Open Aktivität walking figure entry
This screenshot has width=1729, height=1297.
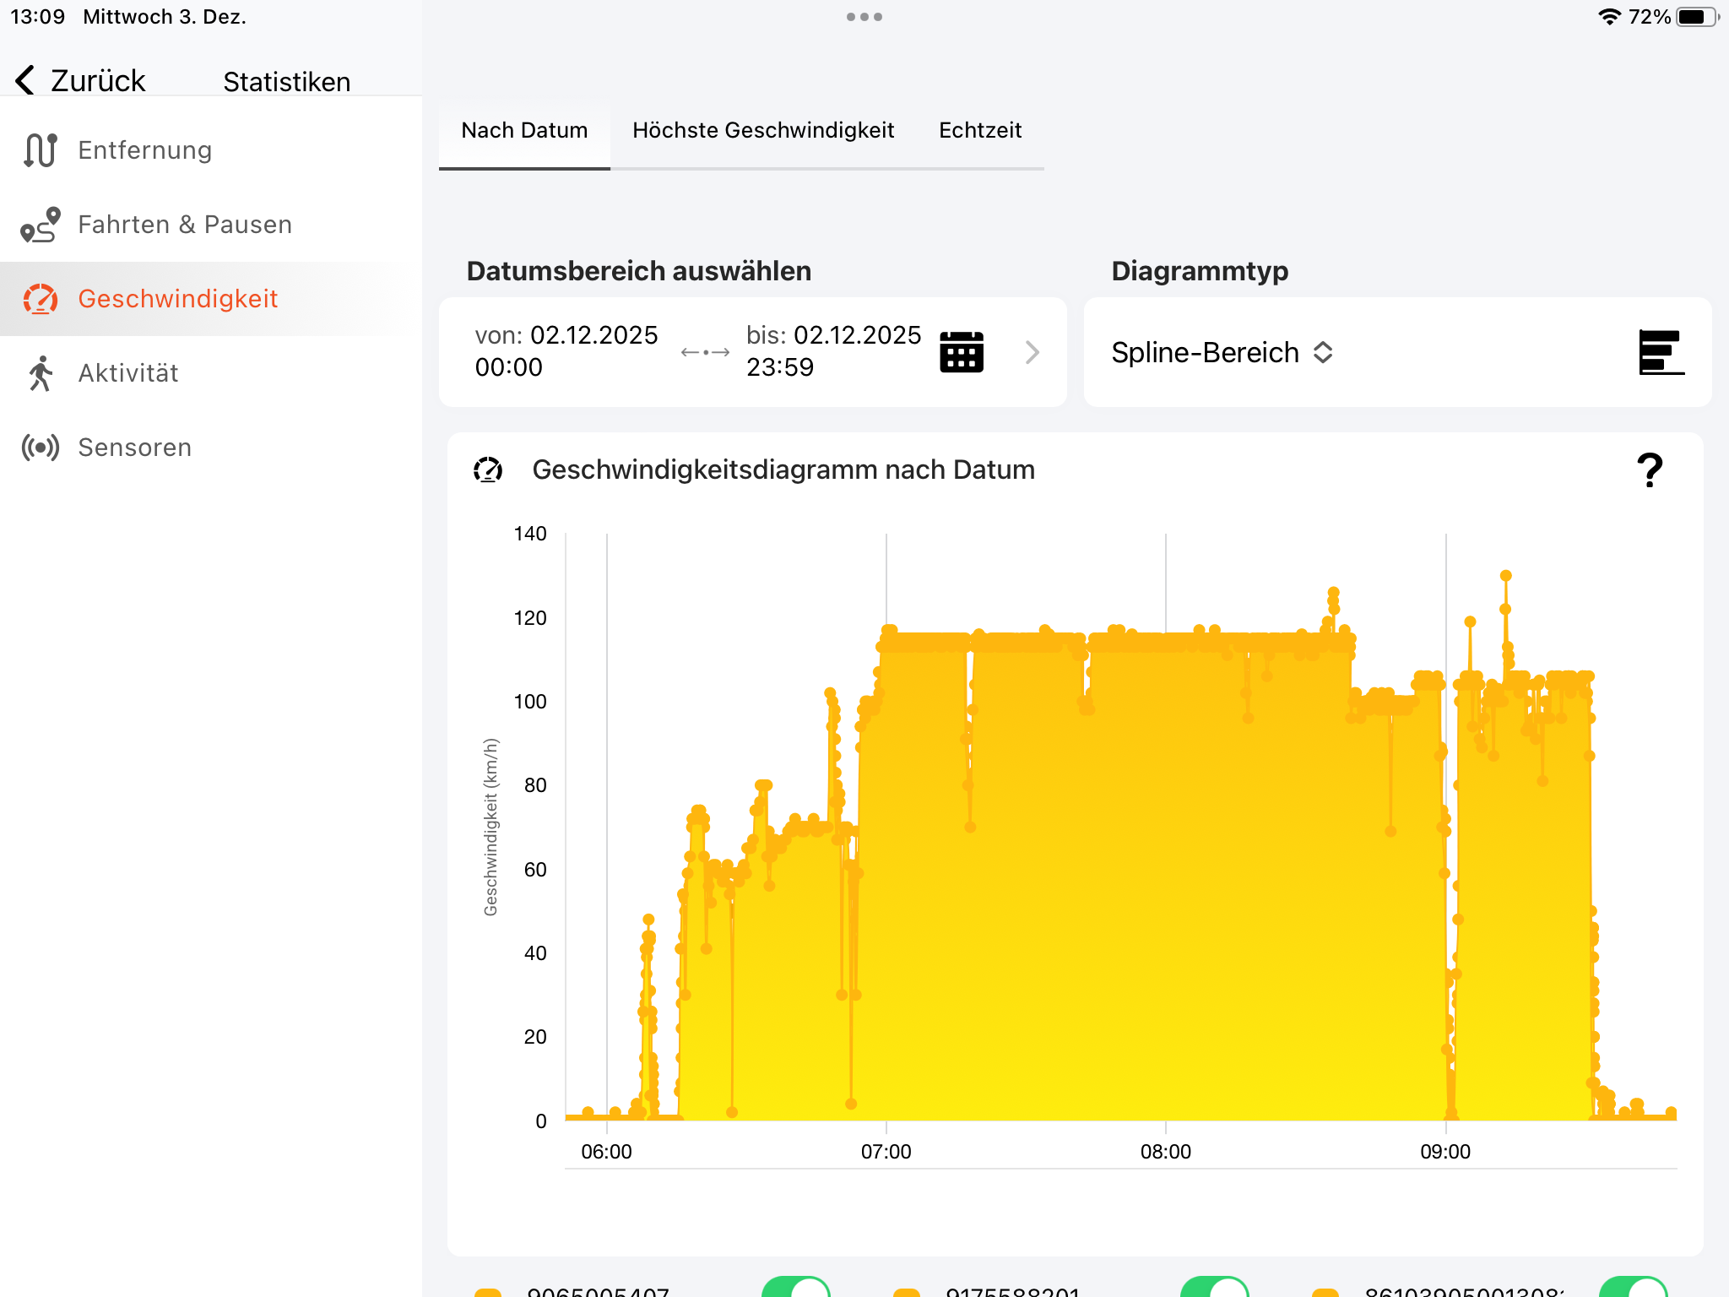[x=40, y=373]
